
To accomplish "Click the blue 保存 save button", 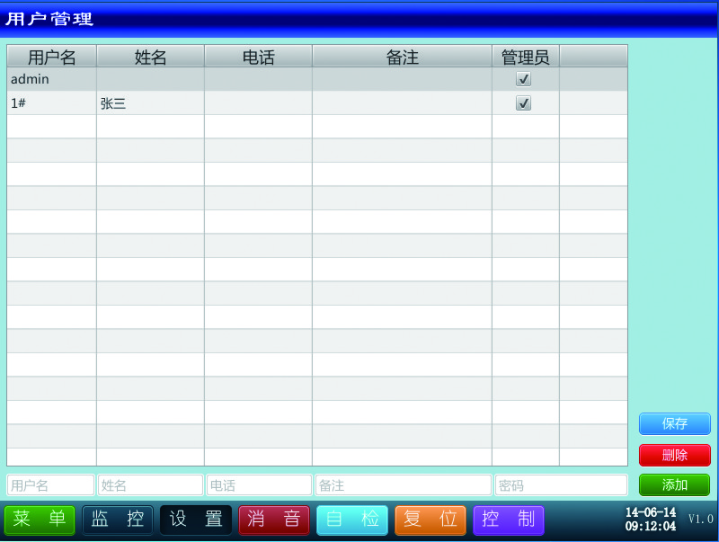I will click(x=674, y=423).
